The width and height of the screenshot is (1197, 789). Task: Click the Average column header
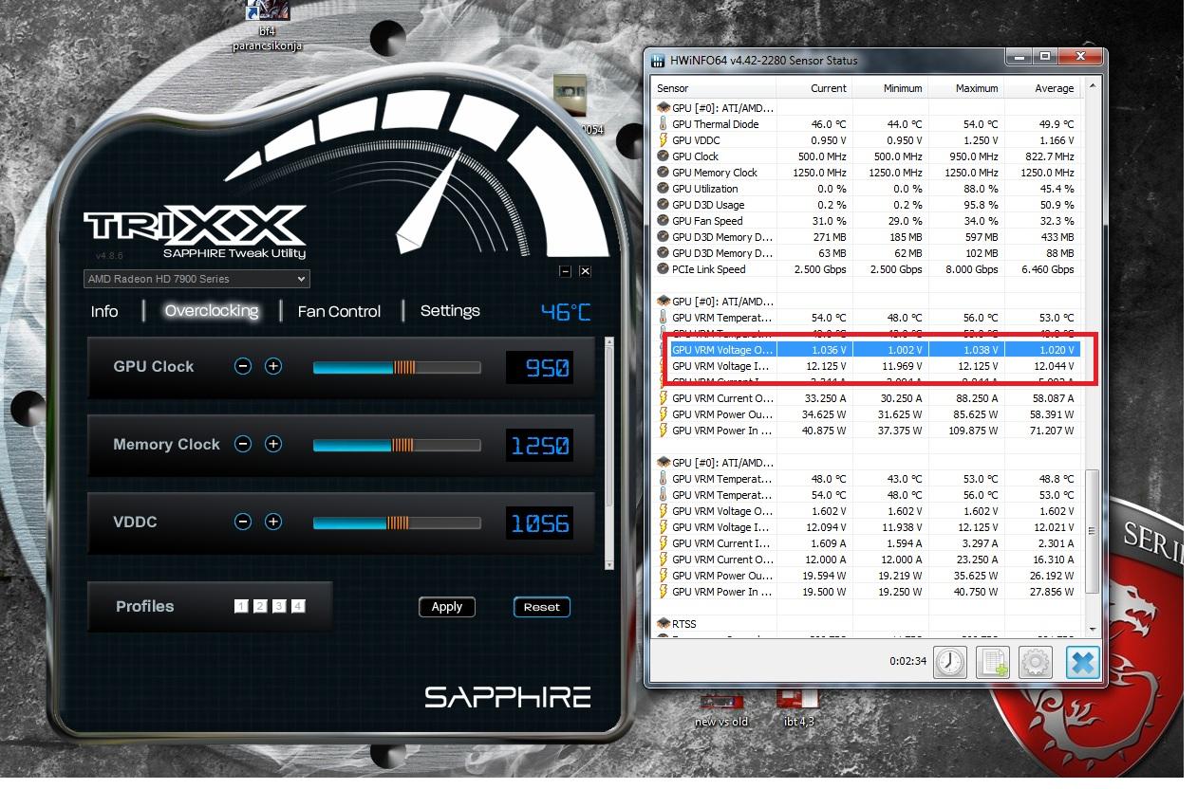tap(1041, 88)
